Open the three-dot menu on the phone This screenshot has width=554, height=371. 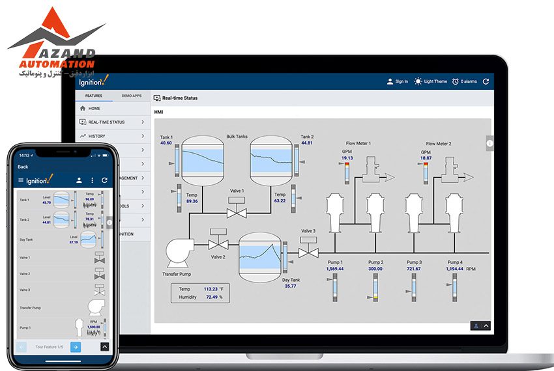pos(92,180)
